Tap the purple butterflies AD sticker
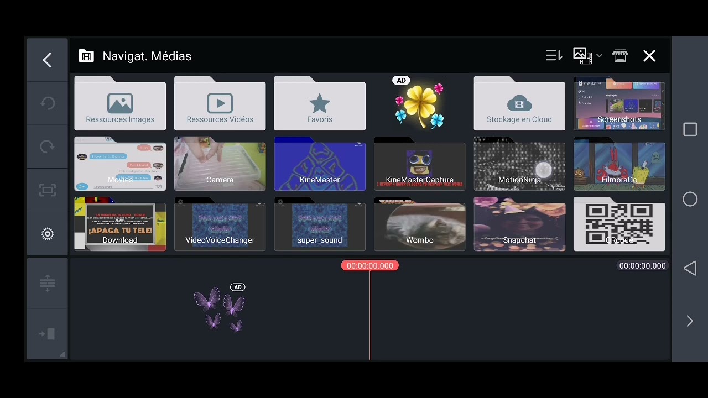Image resolution: width=708 pixels, height=398 pixels. (220, 308)
